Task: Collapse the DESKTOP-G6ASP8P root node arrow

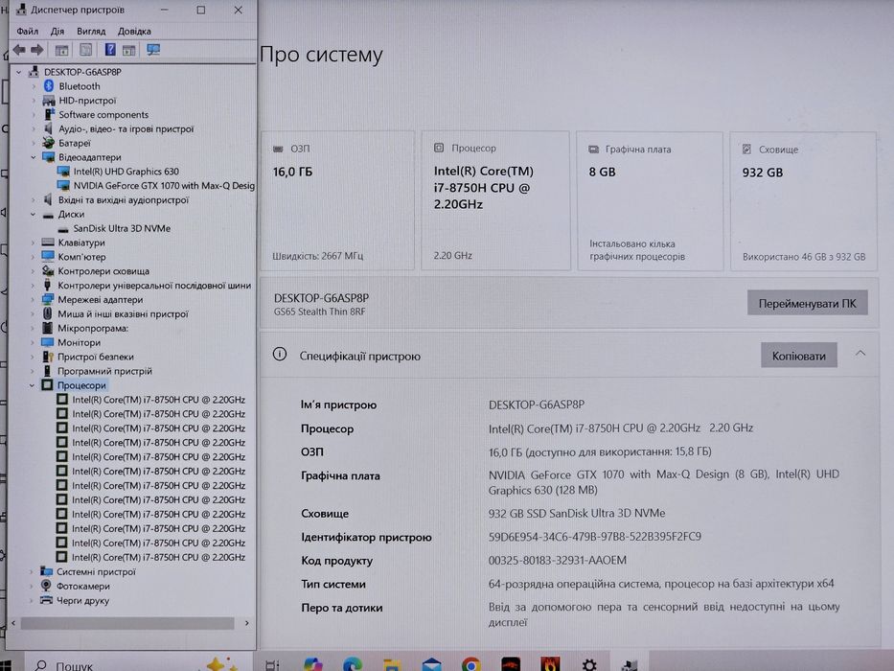Action: point(19,72)
